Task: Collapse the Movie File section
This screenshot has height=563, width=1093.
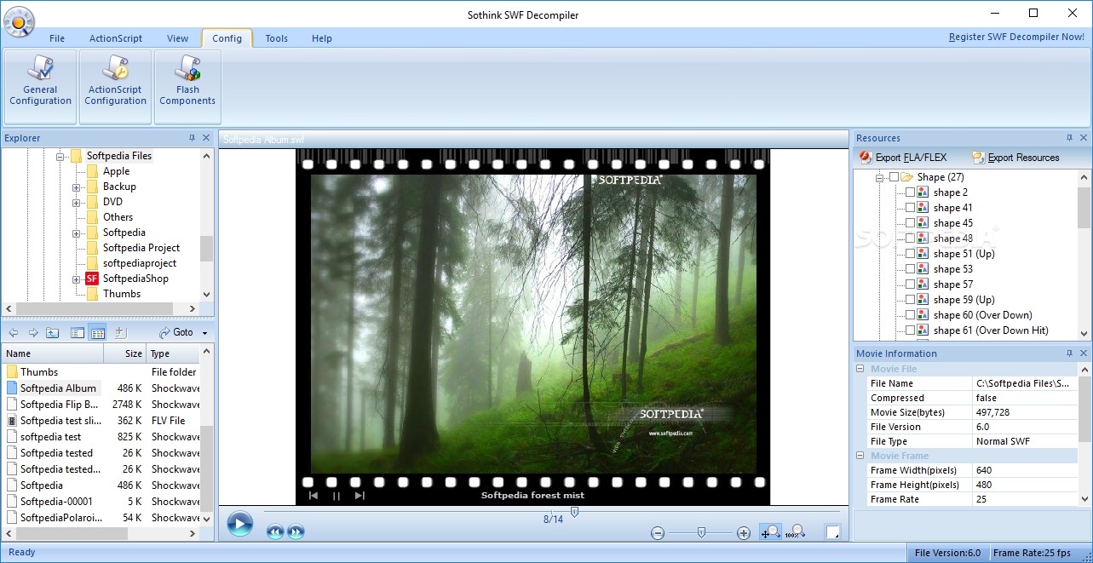Action: [860, 369]
